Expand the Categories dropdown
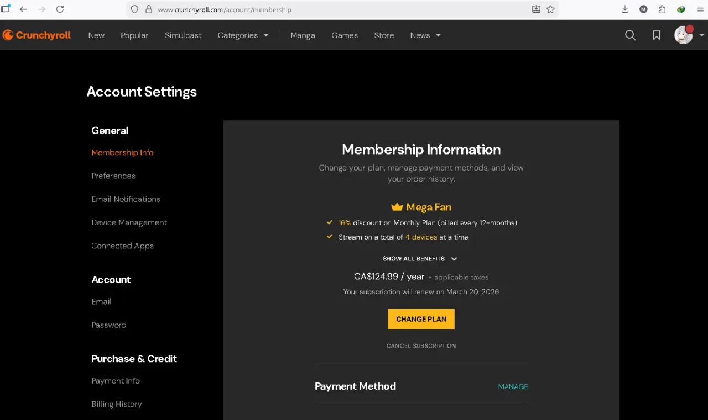The height and width of the screenshot is (420, 708). pyautogui.click(x=243, y=35)
